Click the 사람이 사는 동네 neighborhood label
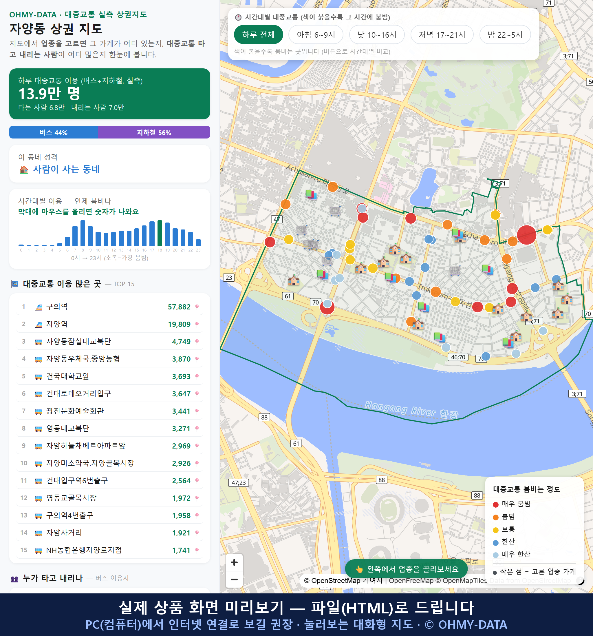 [x=66, y=169]
